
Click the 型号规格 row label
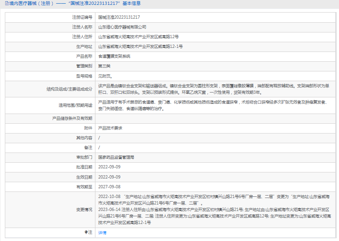pos(84,76)
